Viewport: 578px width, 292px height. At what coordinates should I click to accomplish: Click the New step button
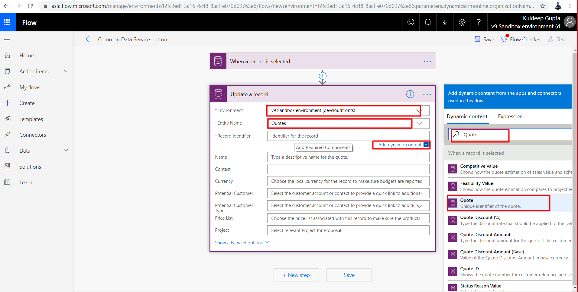296,275
